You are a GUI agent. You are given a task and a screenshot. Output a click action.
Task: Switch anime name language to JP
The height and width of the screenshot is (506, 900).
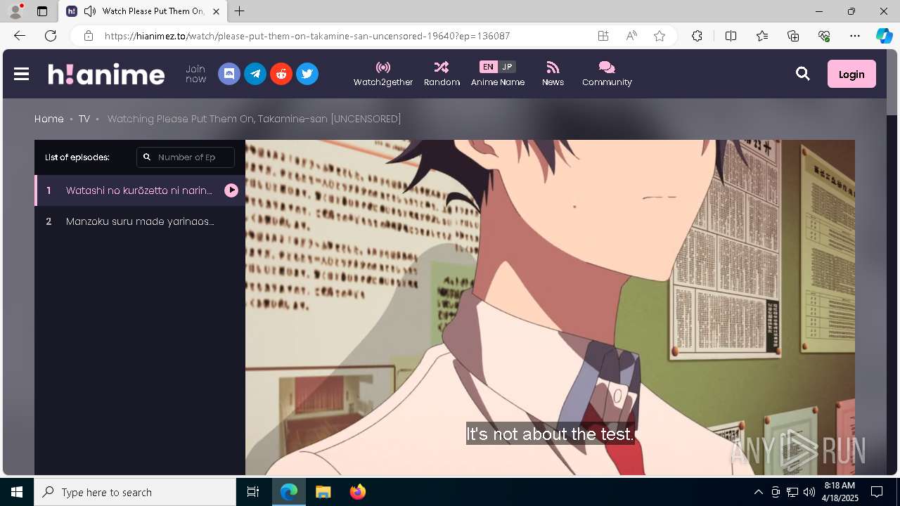coord(507,67)
